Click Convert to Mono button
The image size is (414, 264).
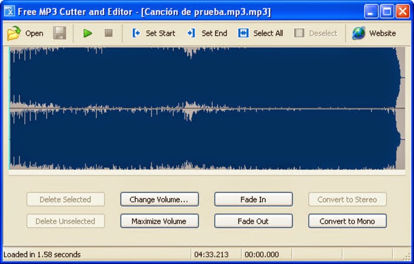(x=348, y=221)
